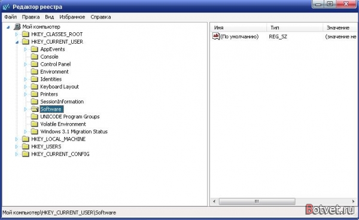Click the SessionInformation folder icon

[x=34, y=102]
